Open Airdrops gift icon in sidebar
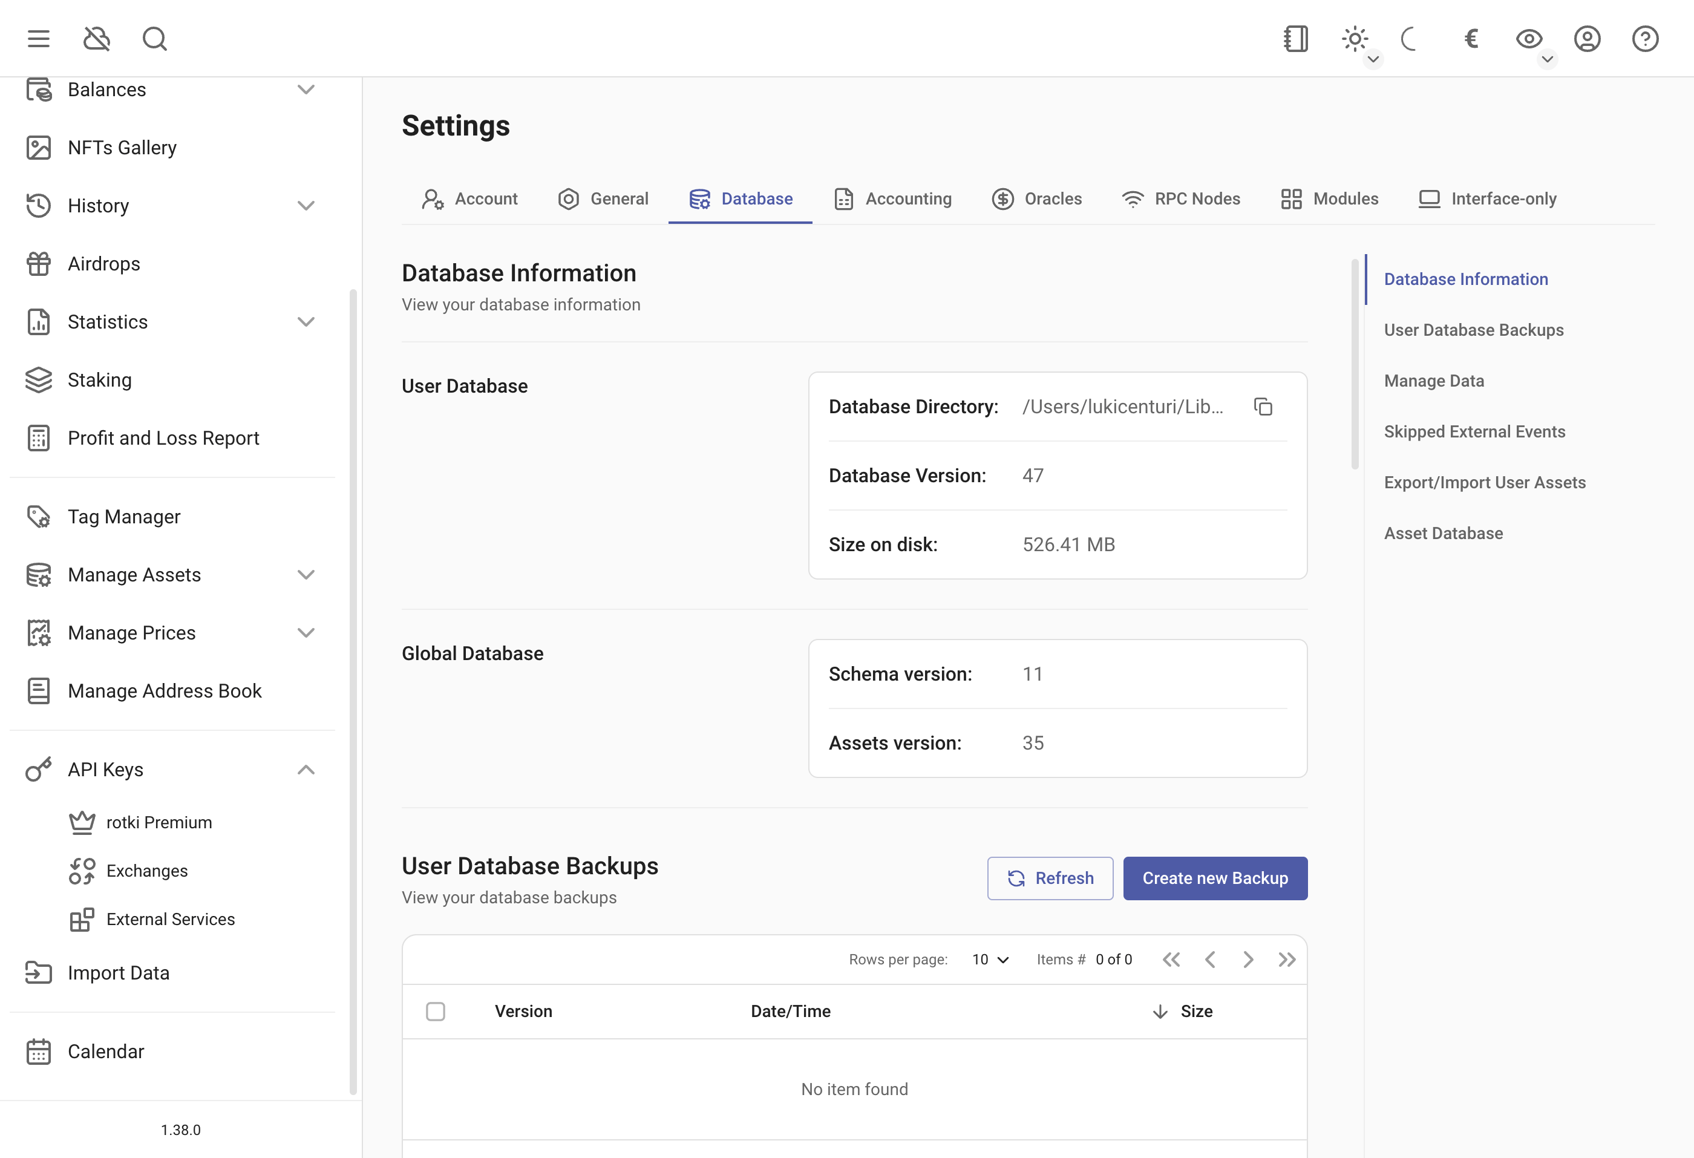The height and width of the screenshot is (1158, 1694). click(39, 264)
